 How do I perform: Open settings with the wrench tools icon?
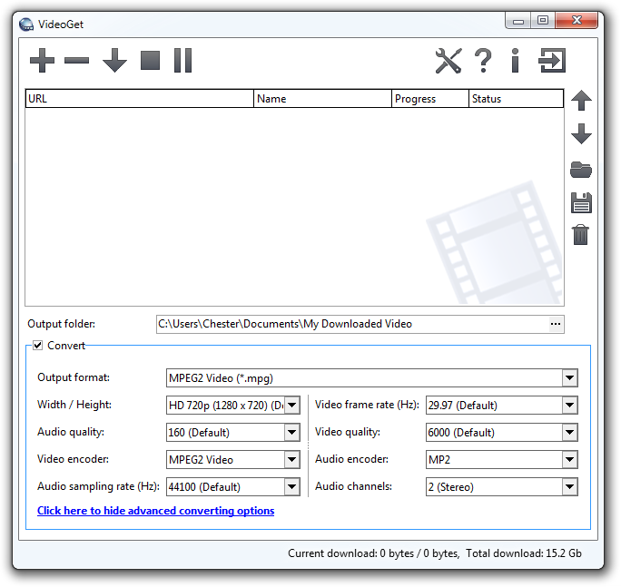[x=448, y=61]
